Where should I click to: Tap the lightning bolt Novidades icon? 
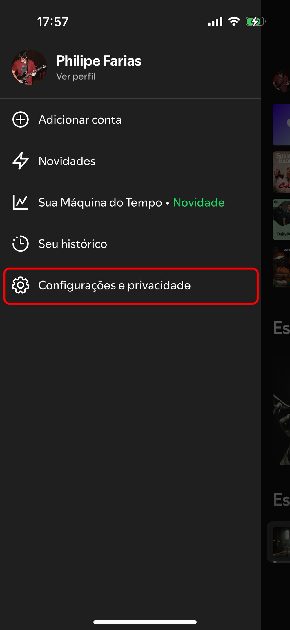(x=21, y=161)
